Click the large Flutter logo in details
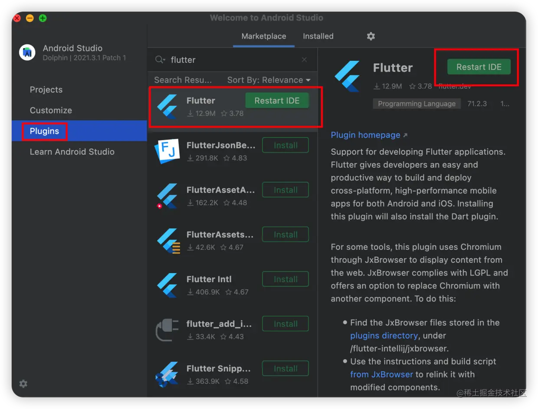The width and height of the screenshot is (538, 409). pos(348,76)
